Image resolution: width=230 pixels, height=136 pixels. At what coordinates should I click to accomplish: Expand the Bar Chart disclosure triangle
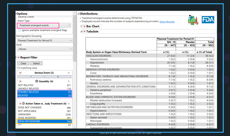(81, 26)
